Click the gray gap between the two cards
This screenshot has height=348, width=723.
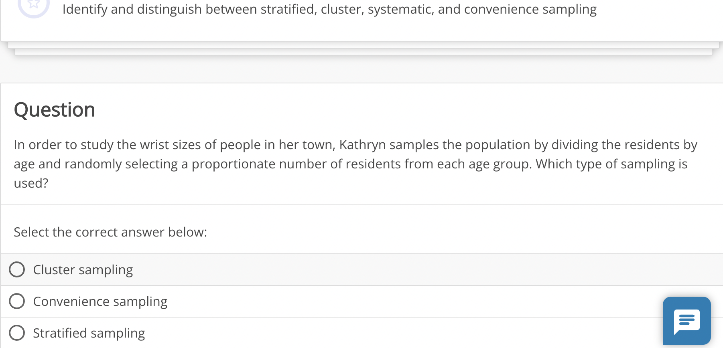[x=361, y=69]
